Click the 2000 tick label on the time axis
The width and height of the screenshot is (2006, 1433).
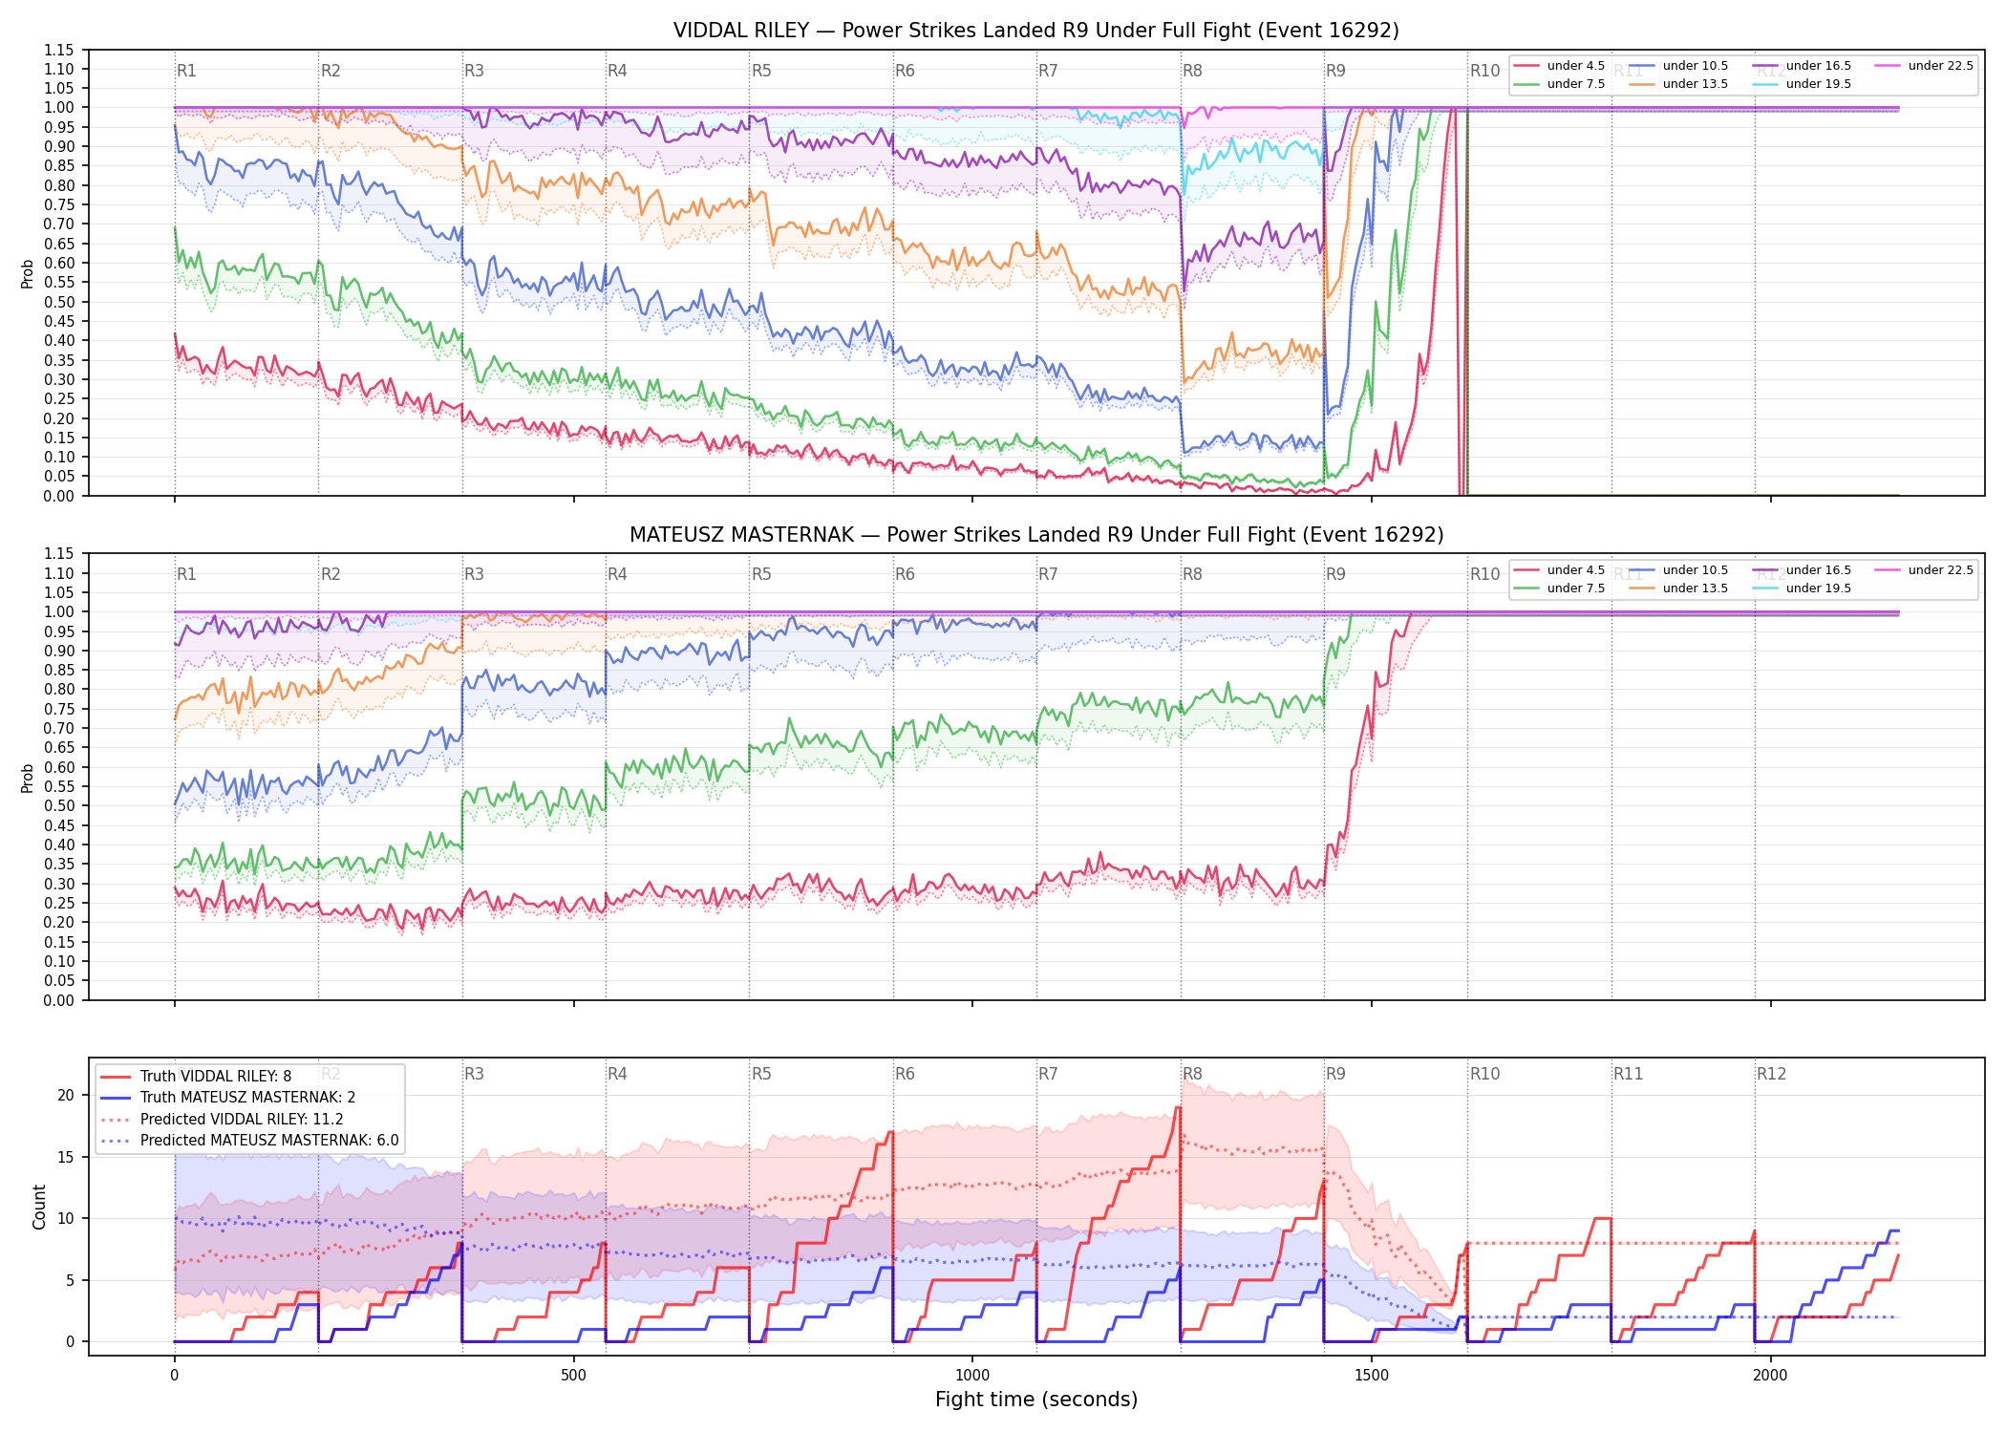(1770, 1376)
